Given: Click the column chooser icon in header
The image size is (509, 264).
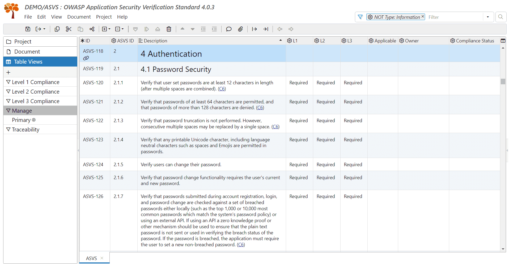Looking at the screenshot, I should 503,41.
